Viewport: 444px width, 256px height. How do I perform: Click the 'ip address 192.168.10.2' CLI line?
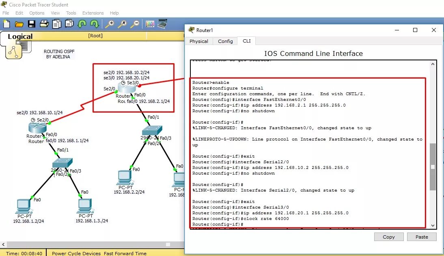click(x=270, y=168)
